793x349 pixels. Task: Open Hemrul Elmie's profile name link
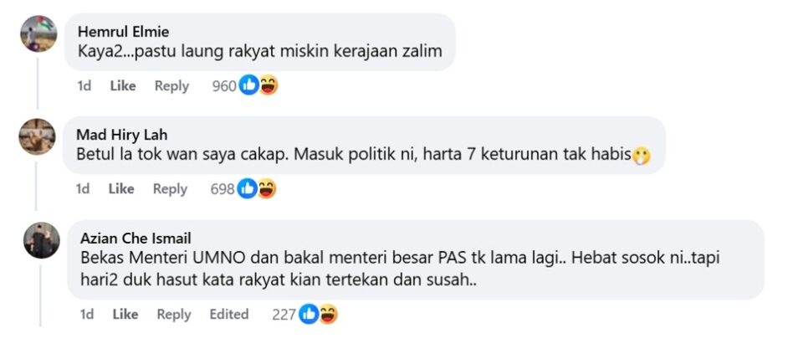(123, 31)
